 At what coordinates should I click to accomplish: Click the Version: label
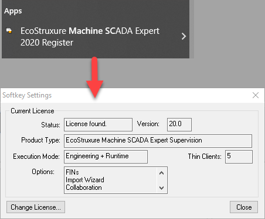[x=148, y=124]
